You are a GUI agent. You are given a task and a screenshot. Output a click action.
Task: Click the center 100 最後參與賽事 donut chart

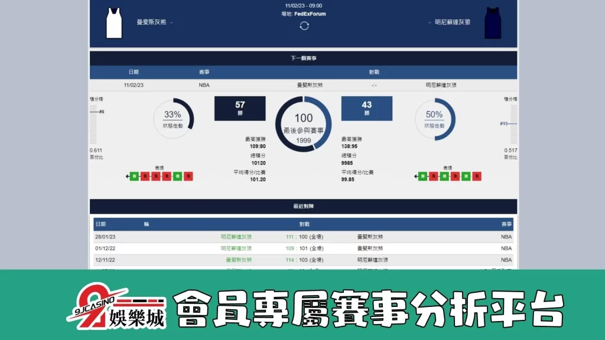303,124
